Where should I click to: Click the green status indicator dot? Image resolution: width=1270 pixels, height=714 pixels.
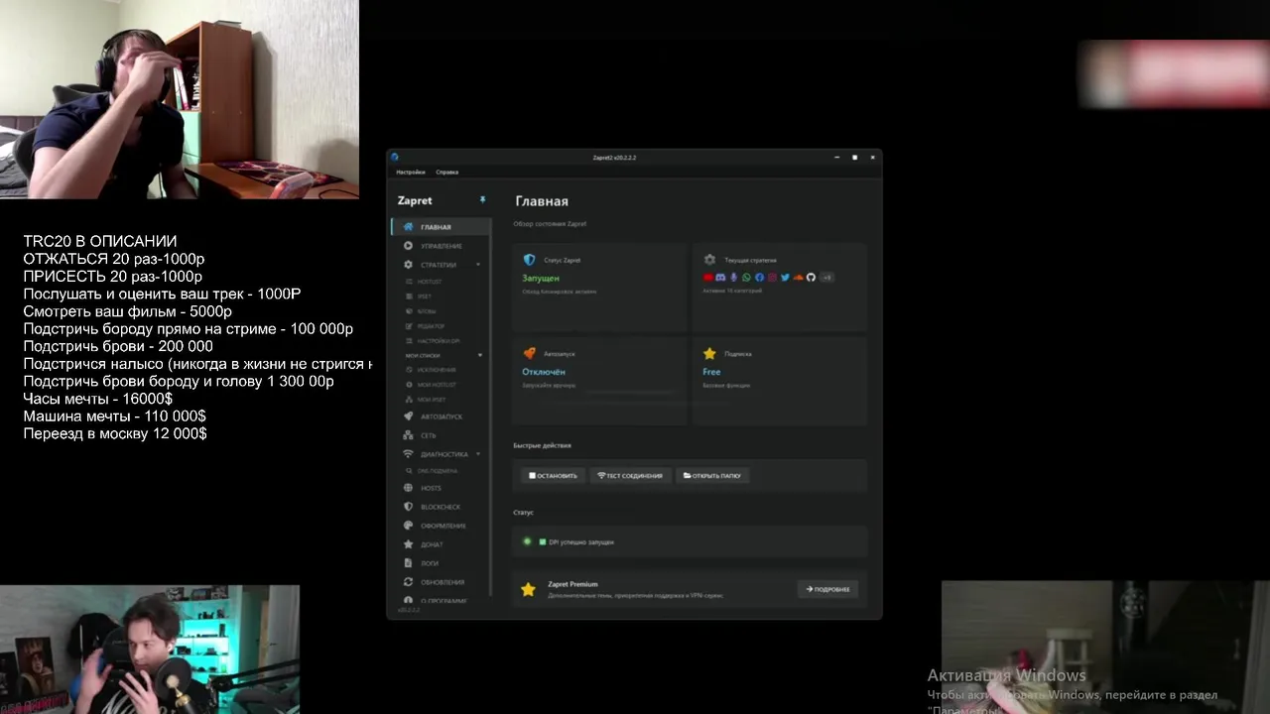tap(528, 542)
